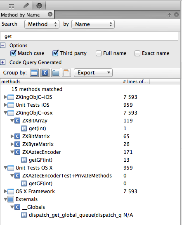
Task: Open the Method search type dropdown
Action: pyautogui.click(x=42, y=24)
